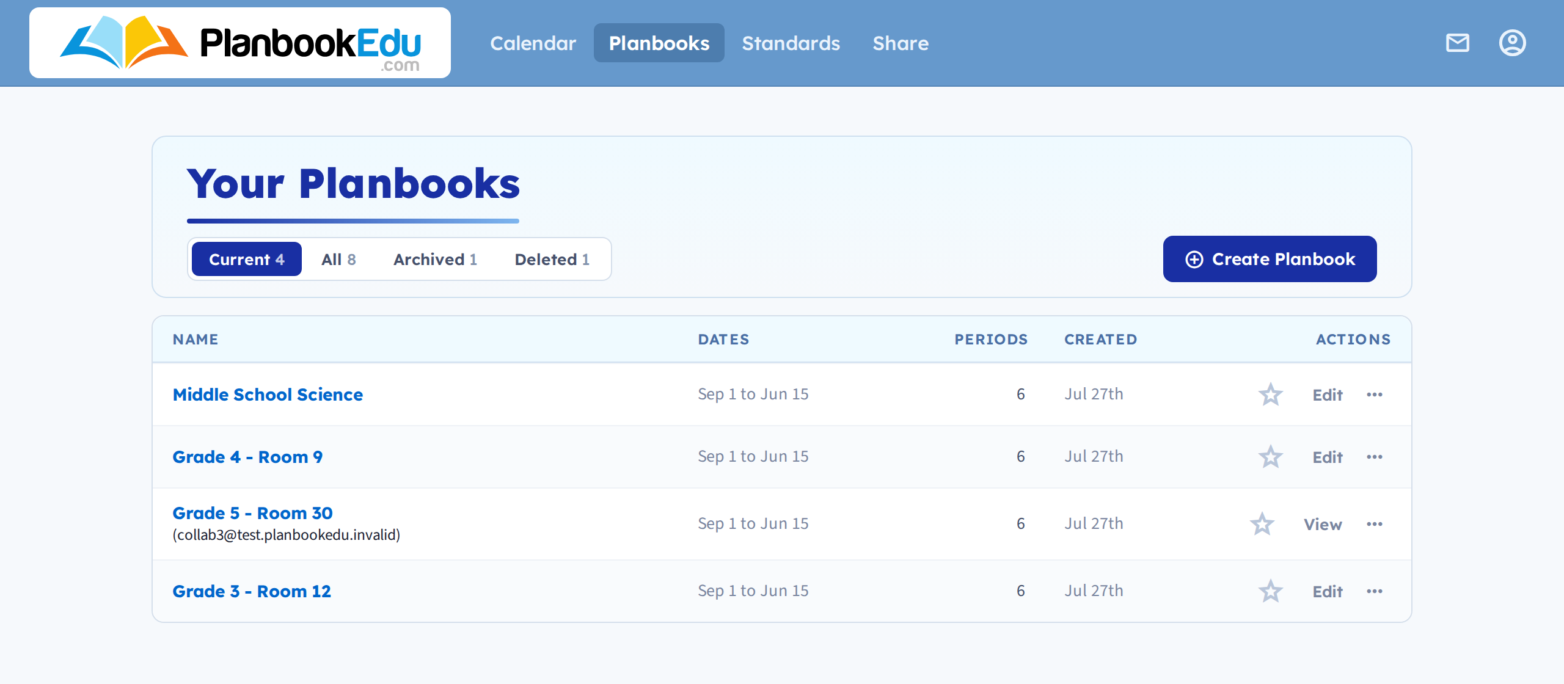Viewport: 1564px width, 684px height.
Task: Click the Create Planbook button
Action: 1270,259
